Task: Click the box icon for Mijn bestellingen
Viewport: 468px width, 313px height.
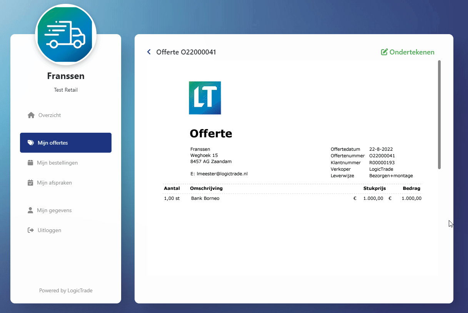Action: tap(30, 163)
